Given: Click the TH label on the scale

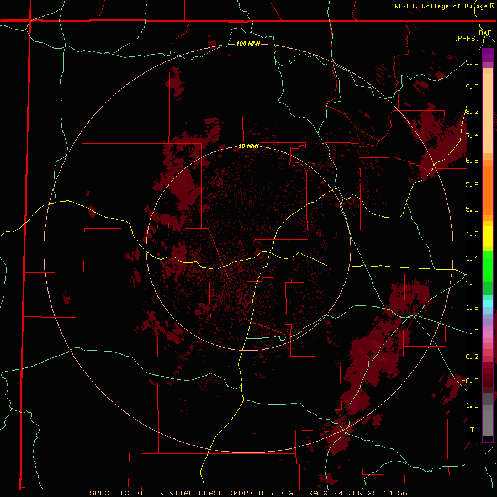Looking at the screenshot, I should point(474,430).
